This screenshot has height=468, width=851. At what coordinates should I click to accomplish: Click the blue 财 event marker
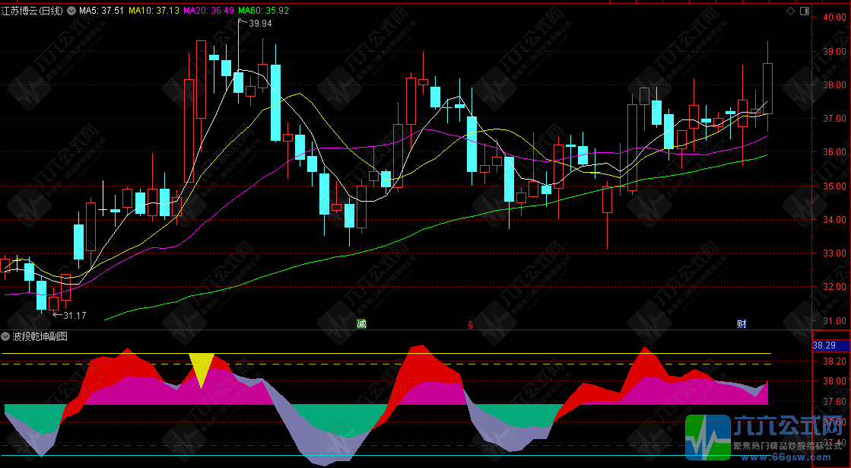coord(742,324)
